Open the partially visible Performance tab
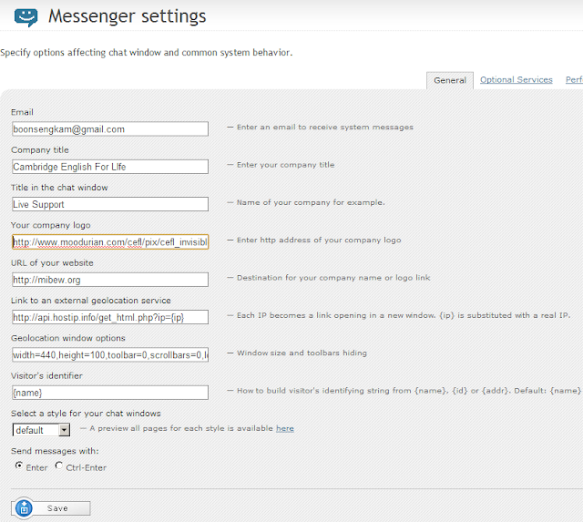This screenshot has height=522, width=583. pos(574,79)
